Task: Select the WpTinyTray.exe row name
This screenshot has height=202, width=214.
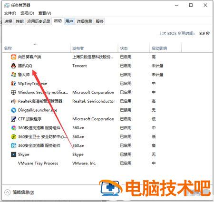Action: pos(32,84)
